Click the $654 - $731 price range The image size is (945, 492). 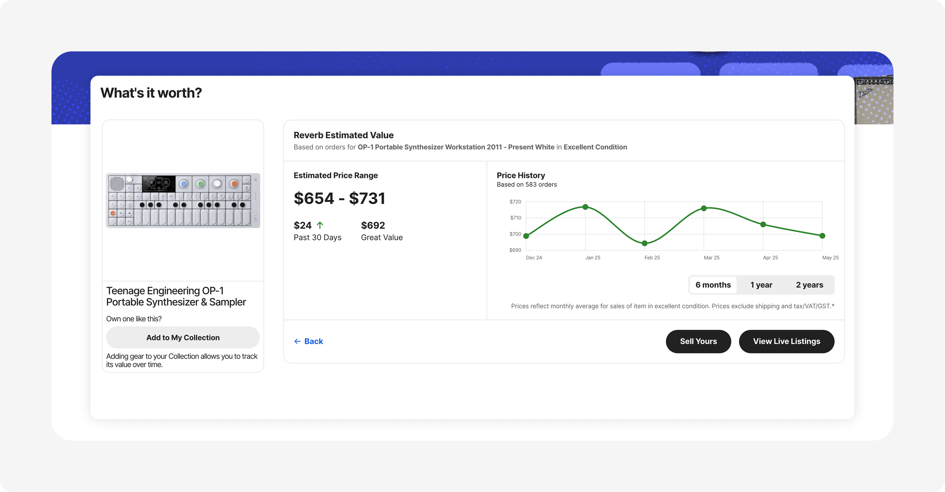click(x=339, y=198)
